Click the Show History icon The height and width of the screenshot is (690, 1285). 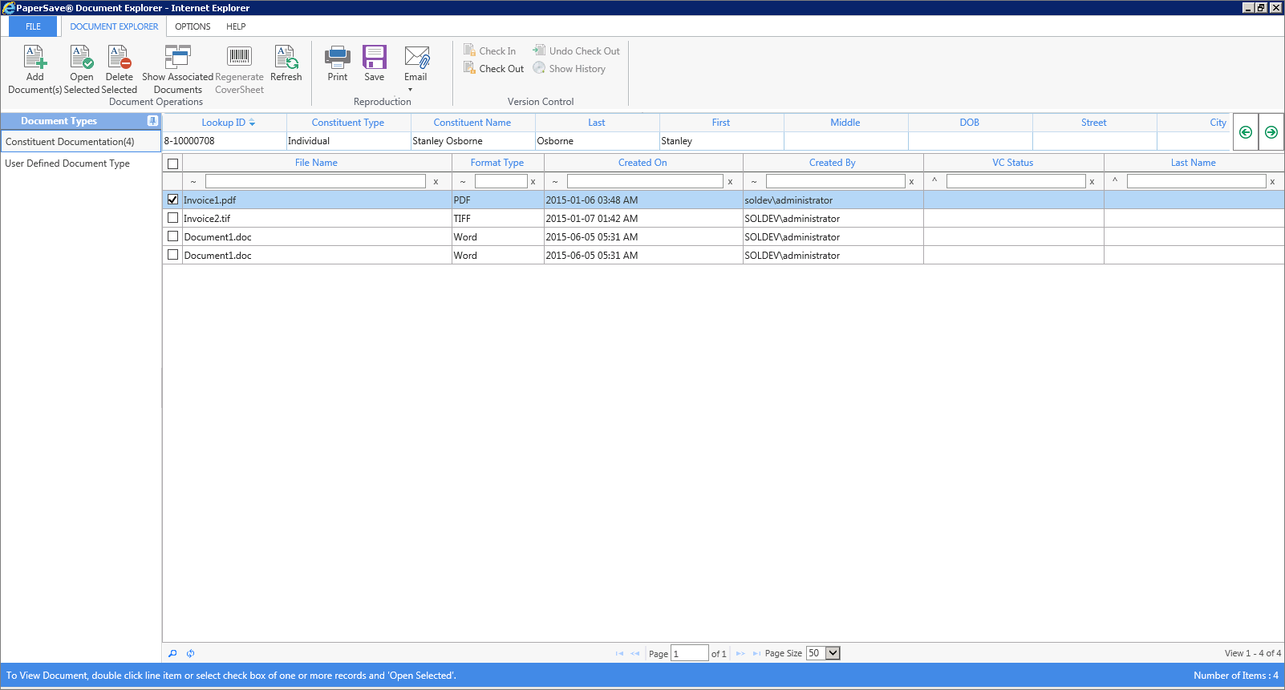[x=539, y=68]
